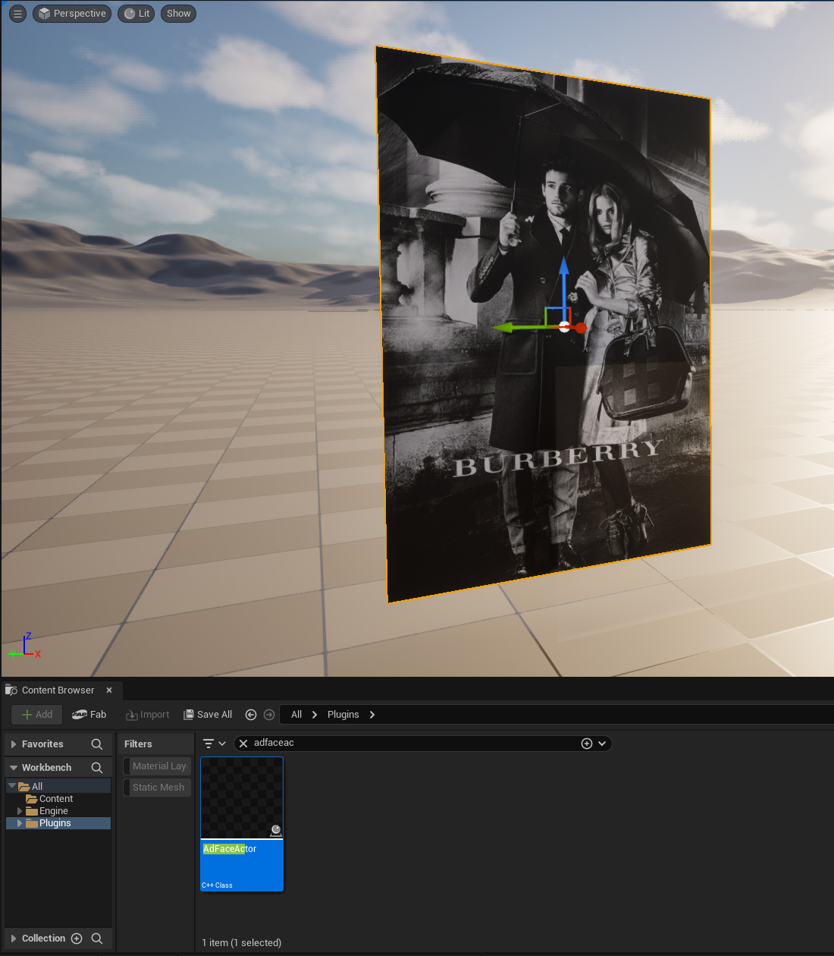
Task: Open the Show flags menu
Action: point(178,14)
